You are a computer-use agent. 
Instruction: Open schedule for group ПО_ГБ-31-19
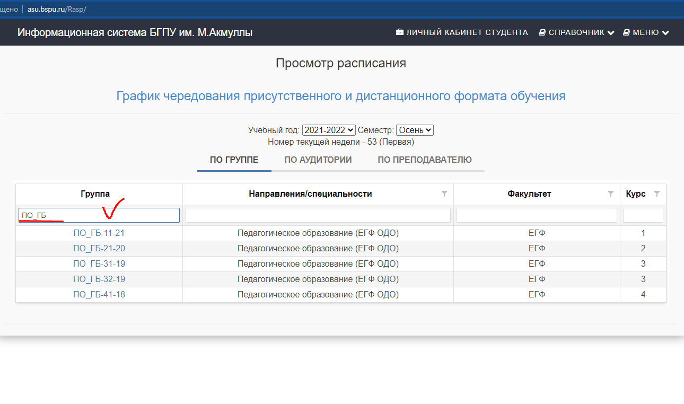(x=99, y=264)
